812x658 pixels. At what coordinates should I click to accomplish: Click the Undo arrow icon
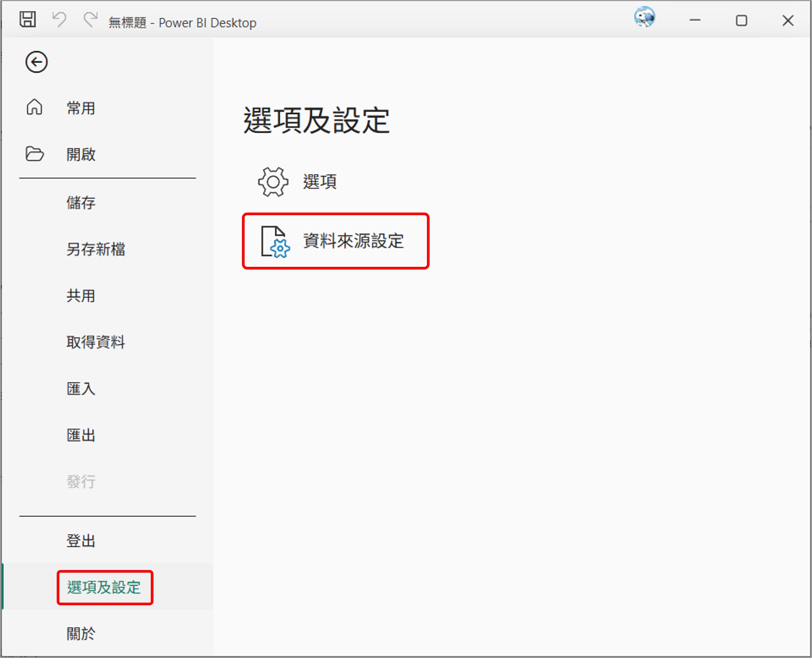pyautogui.click(x=59, y=19)
